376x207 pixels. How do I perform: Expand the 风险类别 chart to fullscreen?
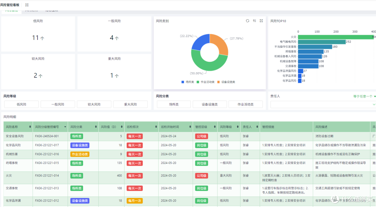tap(261, 21)
